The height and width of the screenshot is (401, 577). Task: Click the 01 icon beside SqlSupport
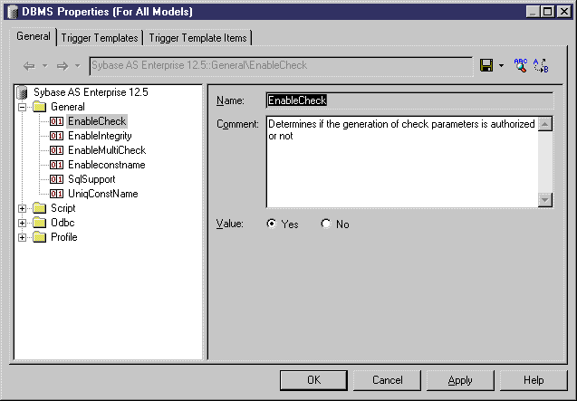click(56, 179)
